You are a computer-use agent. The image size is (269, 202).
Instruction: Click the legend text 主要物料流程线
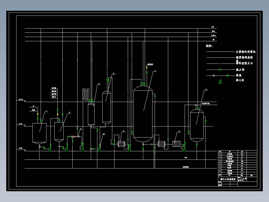click(246, 51)
